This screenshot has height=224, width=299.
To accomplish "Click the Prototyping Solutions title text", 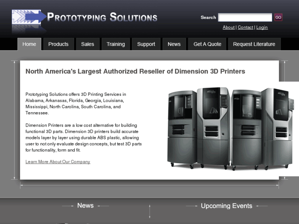I will [x=102, y=17].
